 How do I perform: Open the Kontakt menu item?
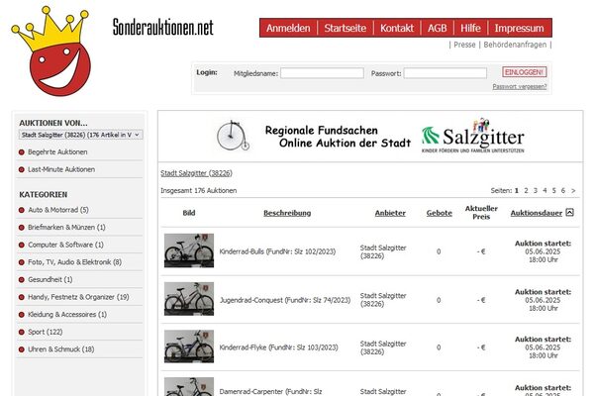pyautogui.click(x=397, y=28)
